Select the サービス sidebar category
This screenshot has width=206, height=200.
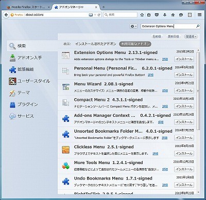(32, 116)
